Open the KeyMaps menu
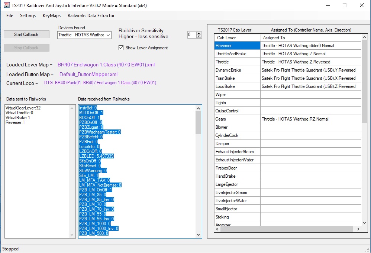 (x=52, y=16)
